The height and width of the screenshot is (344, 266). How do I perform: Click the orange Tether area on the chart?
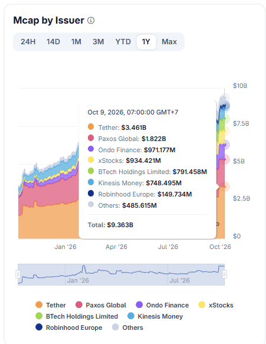(48, 222)
